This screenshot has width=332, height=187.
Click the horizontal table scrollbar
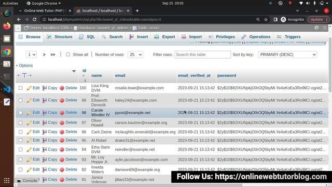point(129,185)
